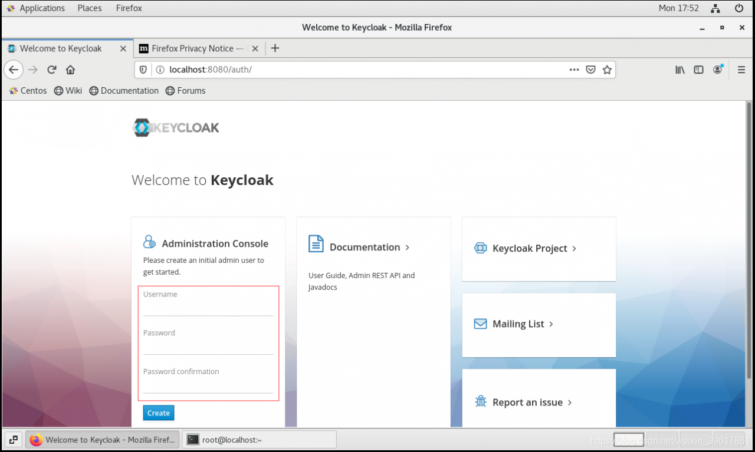Switch to root@localhost terminal in taskbar
This screenshot has height=452, width=755.
pos(259,440)
